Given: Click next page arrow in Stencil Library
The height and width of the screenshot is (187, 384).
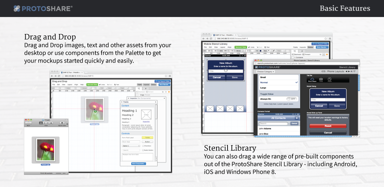Looking at the screenshot, I should [x=349, y=71].
